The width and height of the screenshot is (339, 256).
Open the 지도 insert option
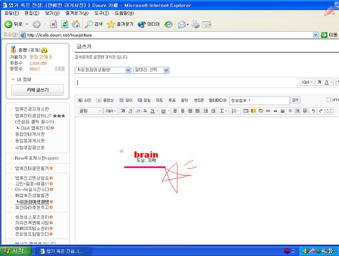coord(159,100)
